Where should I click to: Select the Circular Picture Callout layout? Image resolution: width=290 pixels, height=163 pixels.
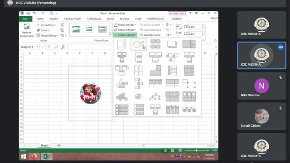(x=139, y=44)
